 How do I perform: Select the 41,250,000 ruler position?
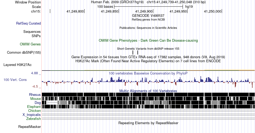(213, 11)
